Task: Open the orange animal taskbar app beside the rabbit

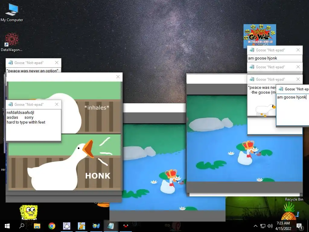Action: [x=81, y=226]
